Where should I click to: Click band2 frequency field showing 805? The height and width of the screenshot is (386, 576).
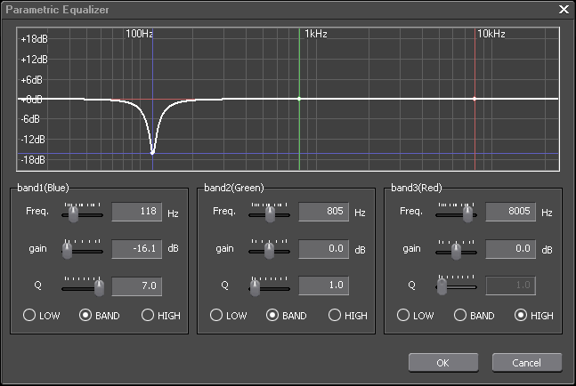[323, 213]
